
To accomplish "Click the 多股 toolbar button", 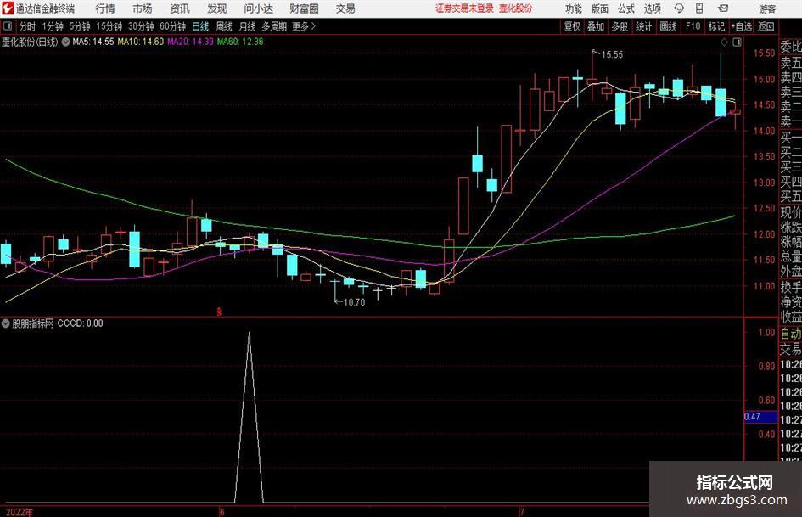I will 620,26.
